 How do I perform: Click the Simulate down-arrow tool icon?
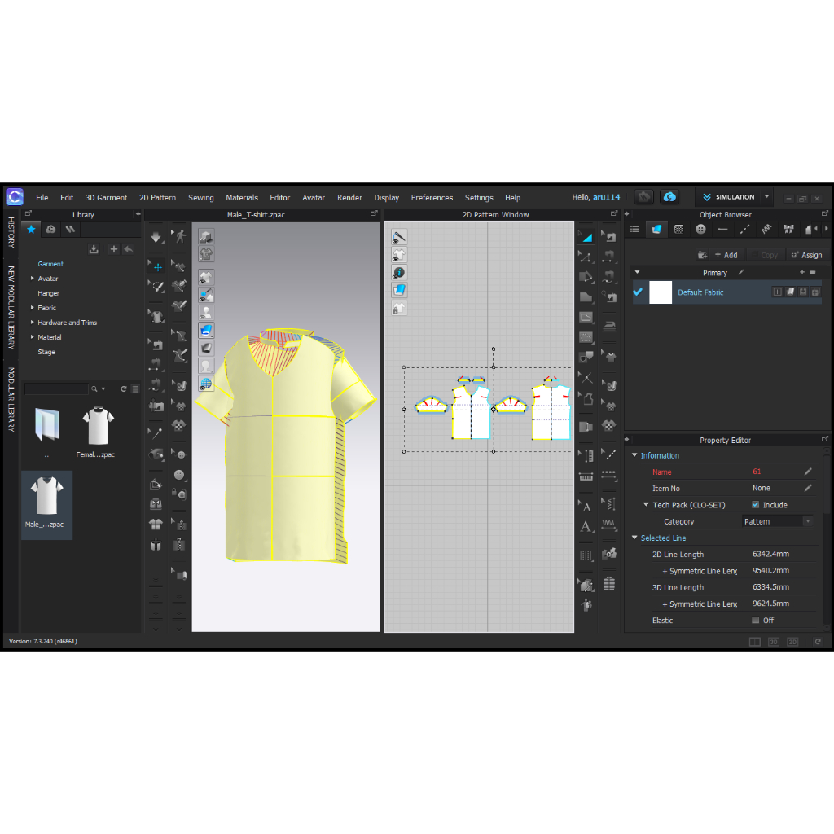point(156,237)
